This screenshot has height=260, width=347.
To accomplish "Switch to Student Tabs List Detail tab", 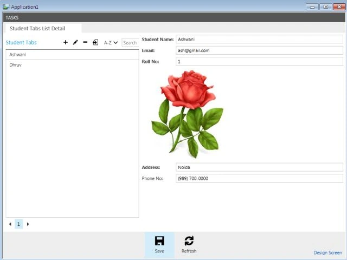I will point(37,29).
